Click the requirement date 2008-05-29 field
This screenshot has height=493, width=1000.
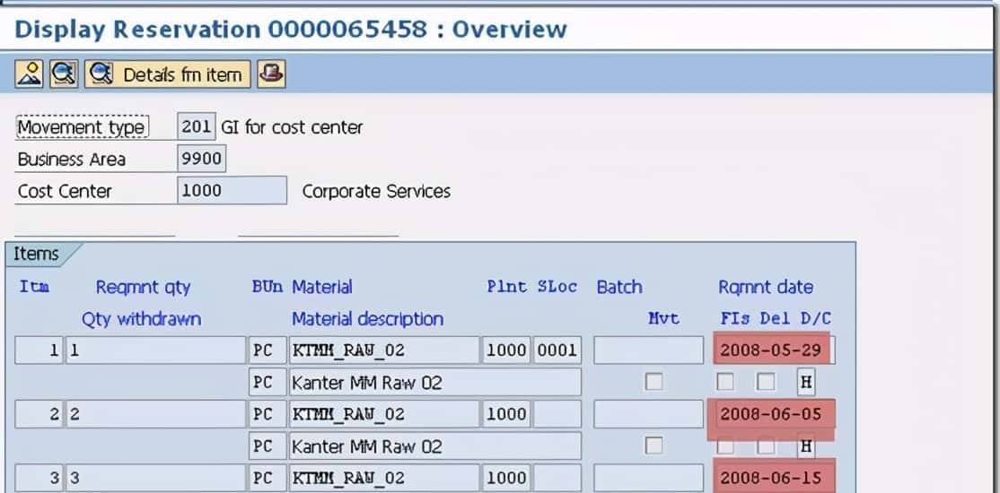771,350
